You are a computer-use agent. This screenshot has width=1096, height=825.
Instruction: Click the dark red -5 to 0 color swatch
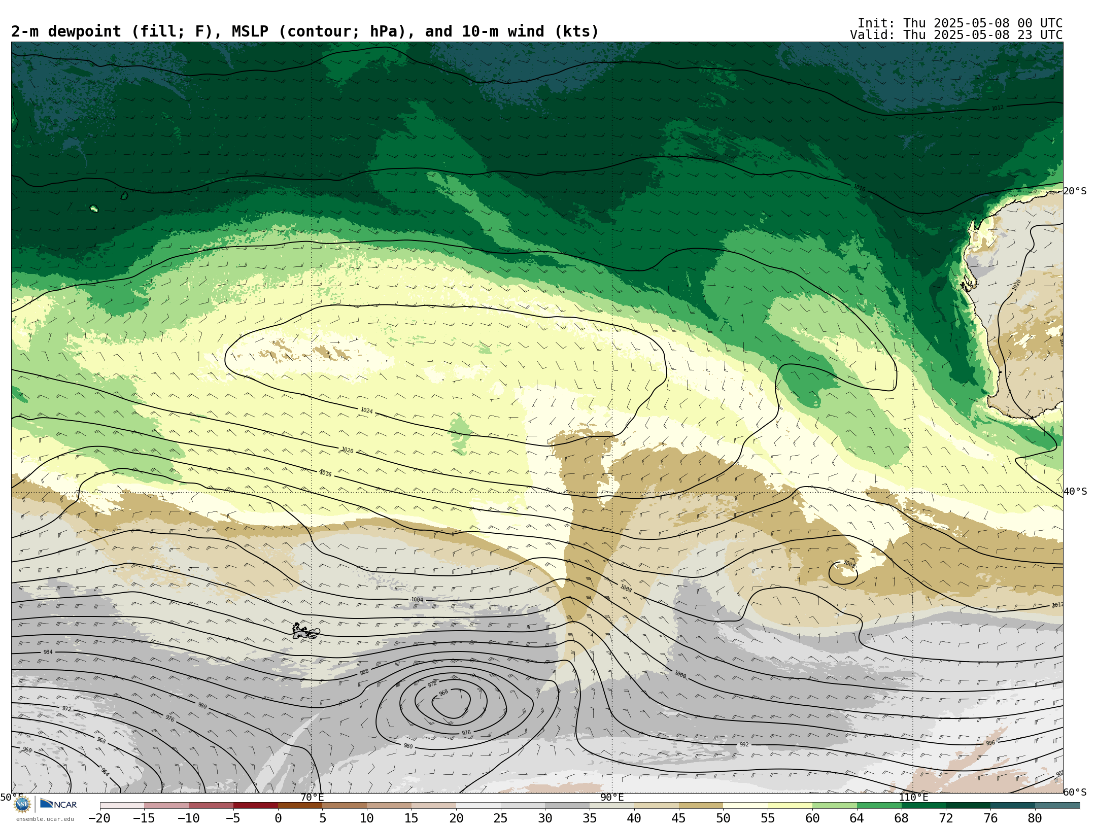click(255, 806)
